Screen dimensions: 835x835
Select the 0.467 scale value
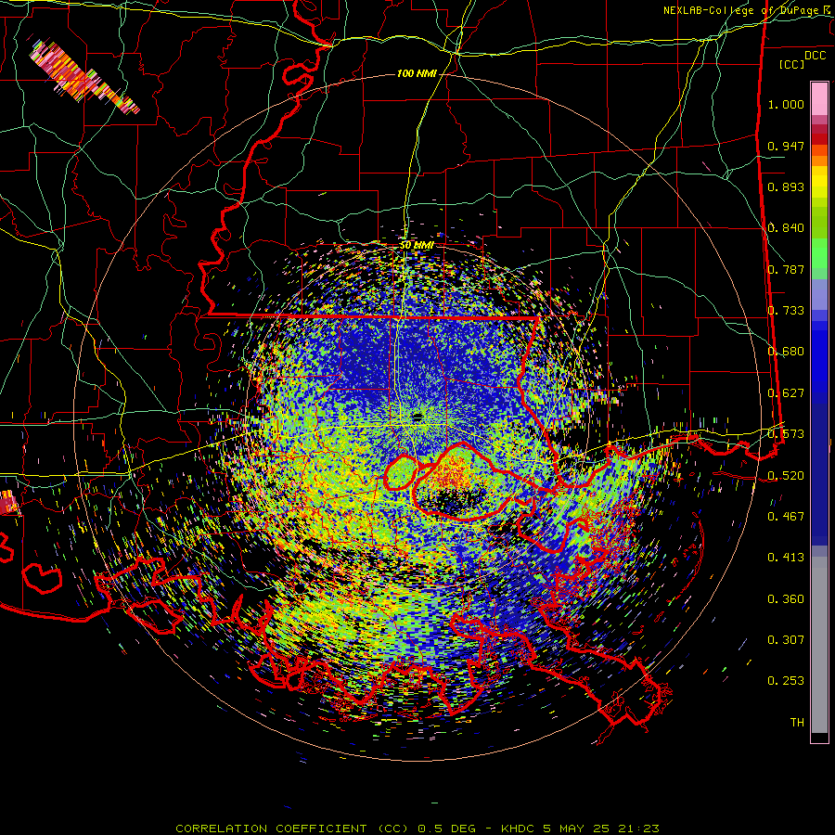coord(786,517)
